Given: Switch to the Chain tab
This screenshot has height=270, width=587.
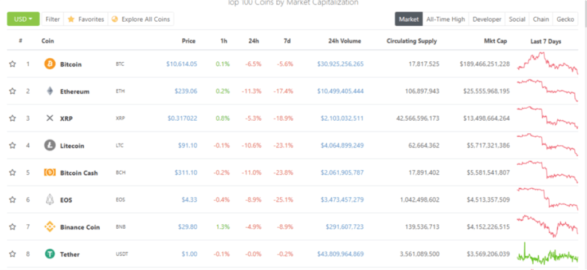Looking at the screenshot, I should point(541,19).
